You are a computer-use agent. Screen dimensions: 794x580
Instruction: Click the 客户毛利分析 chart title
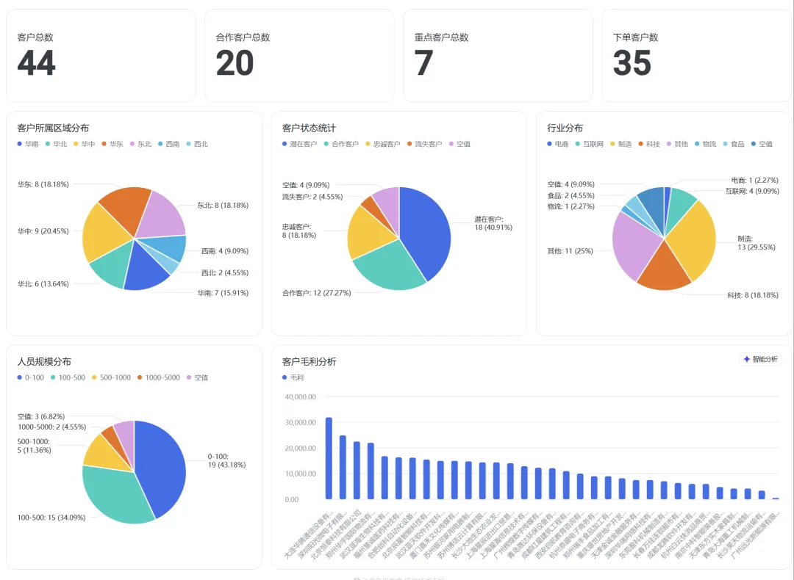tap(309, 361)
